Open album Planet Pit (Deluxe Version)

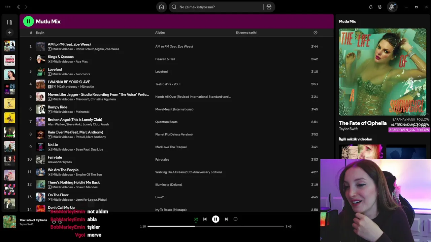click(x=174, y=134)
